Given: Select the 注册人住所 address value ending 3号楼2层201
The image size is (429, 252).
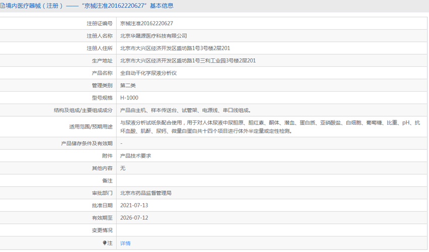Looking at the screenshot, I should click(x=175, y=48).
